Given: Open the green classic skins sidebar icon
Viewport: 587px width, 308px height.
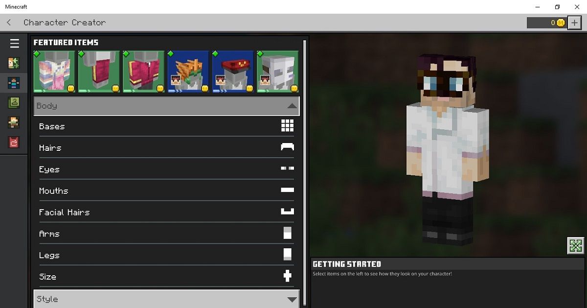Looking at the screenshot, I should pyautogui.click(x=14, y=102).
